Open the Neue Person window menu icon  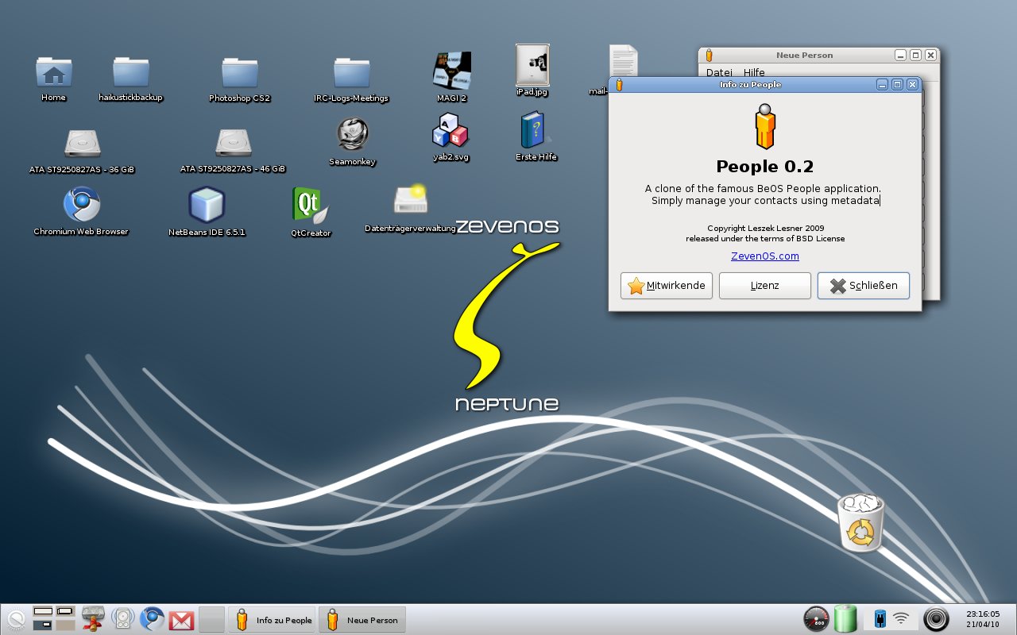pos(709,55)
